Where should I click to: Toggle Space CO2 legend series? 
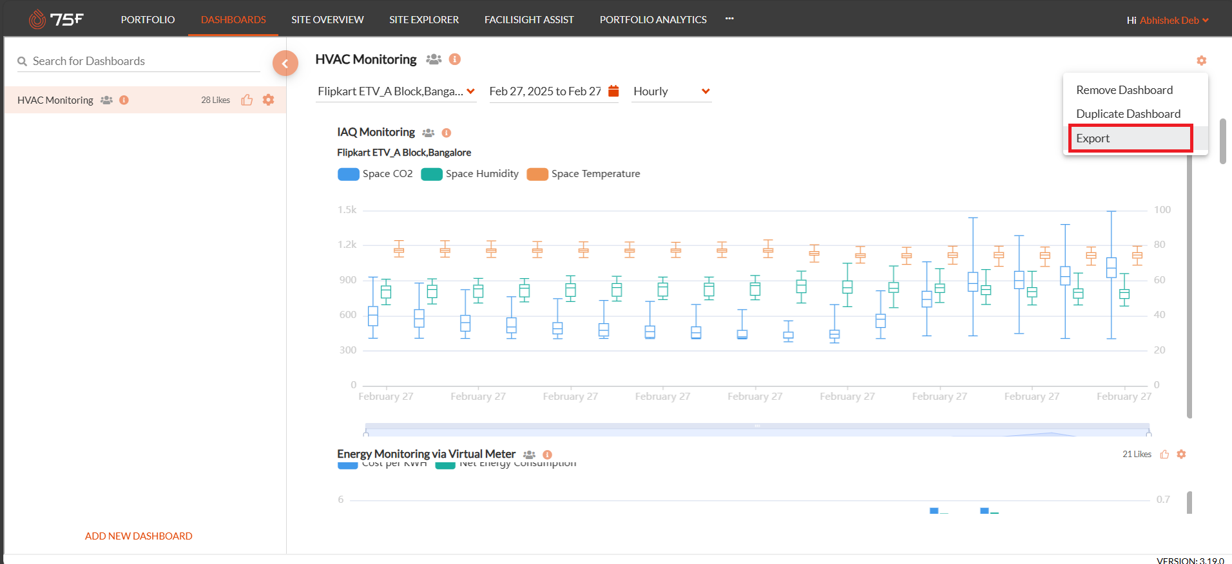coord(375,174)
